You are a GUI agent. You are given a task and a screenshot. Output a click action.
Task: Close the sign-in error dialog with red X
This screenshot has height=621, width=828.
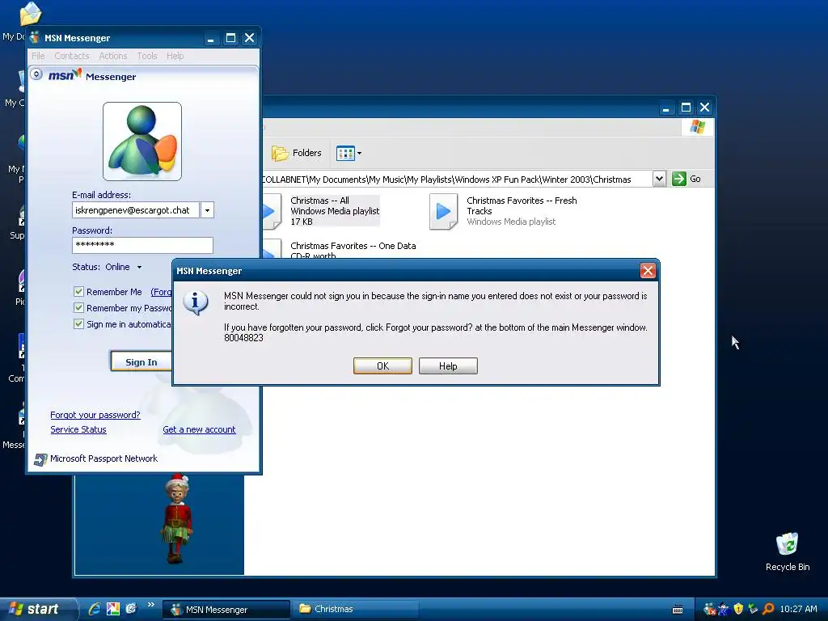(x=648, y=271)
